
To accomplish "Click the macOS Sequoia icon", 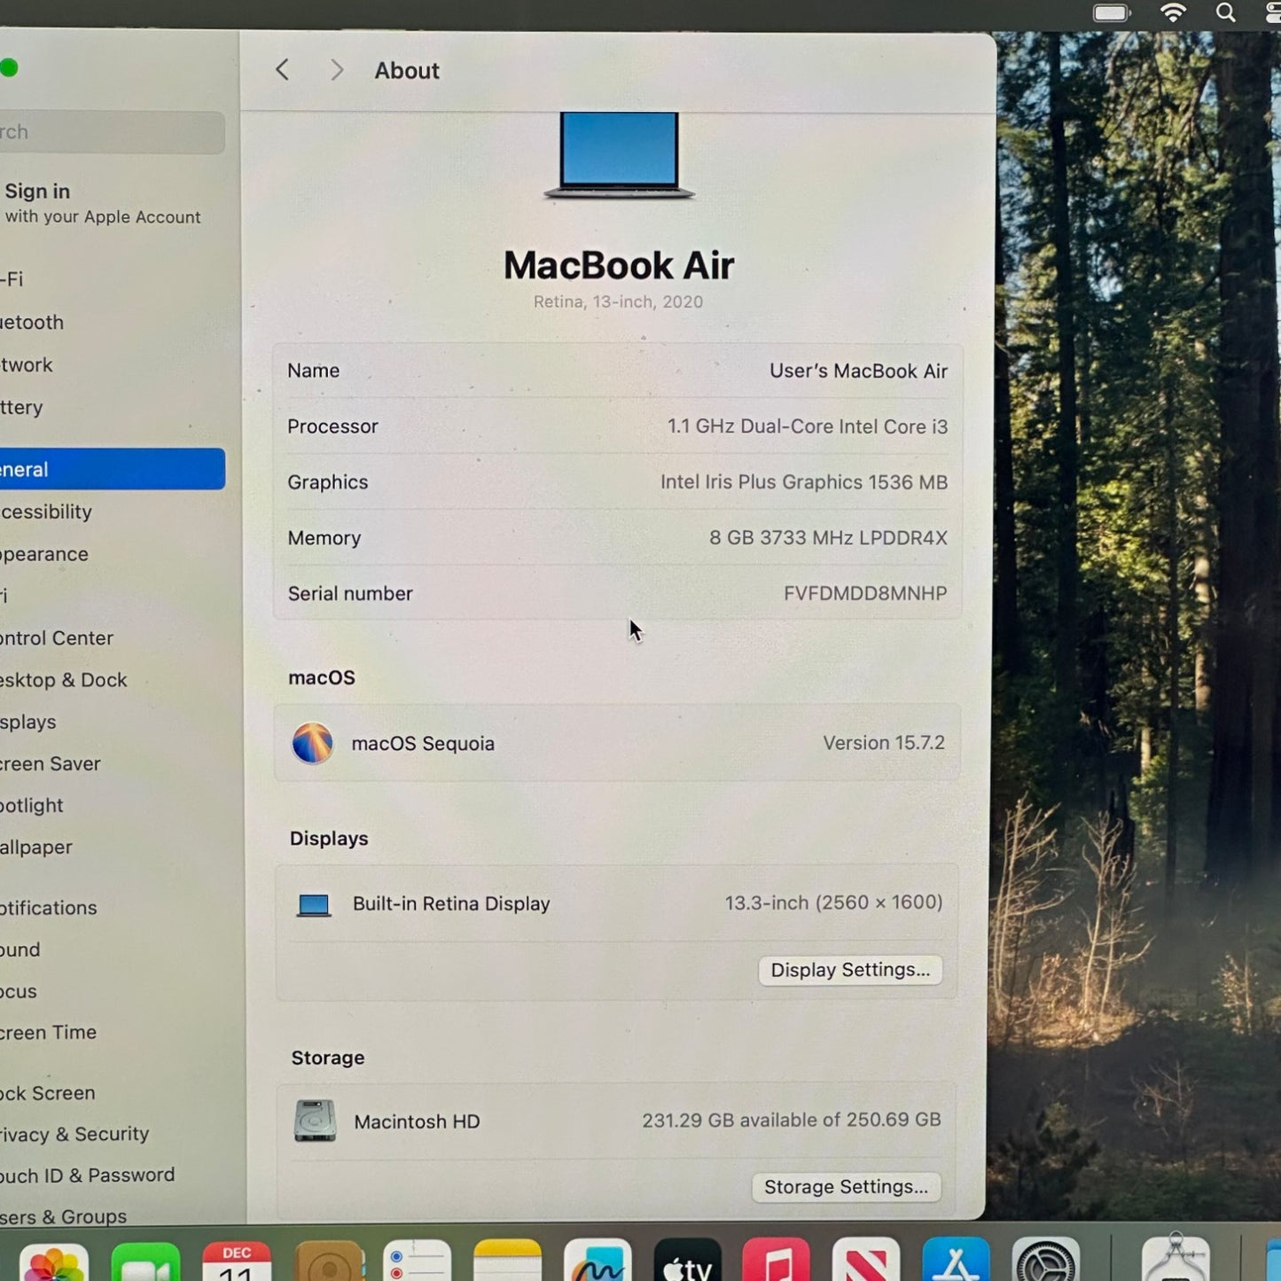I will [313, 743].
